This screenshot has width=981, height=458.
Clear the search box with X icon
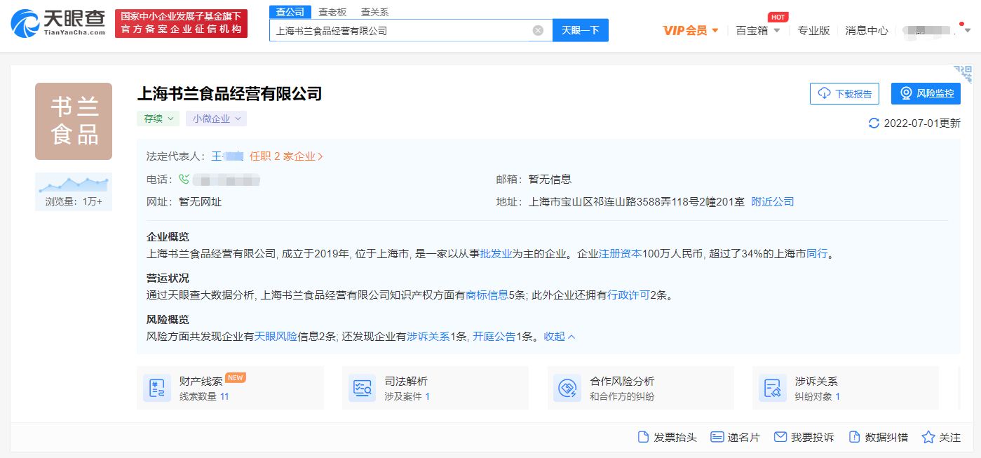(538, 30)
